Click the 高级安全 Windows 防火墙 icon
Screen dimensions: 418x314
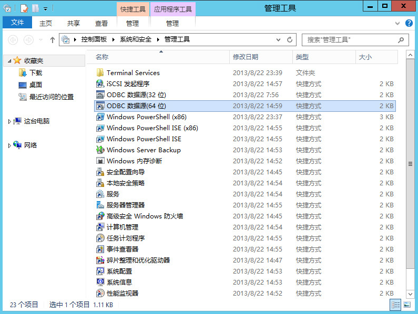tap(100, 216)
